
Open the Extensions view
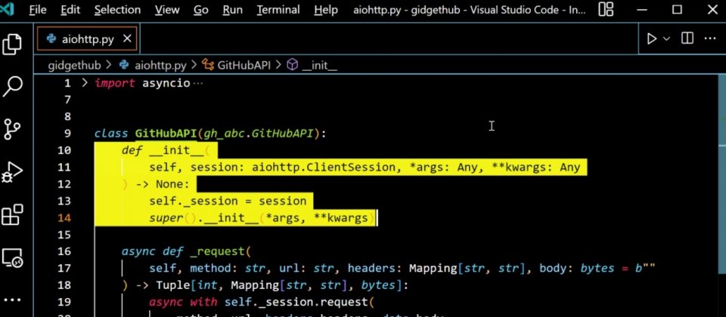click(13, 214)
